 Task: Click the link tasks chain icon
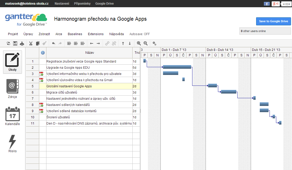[107, 43]
